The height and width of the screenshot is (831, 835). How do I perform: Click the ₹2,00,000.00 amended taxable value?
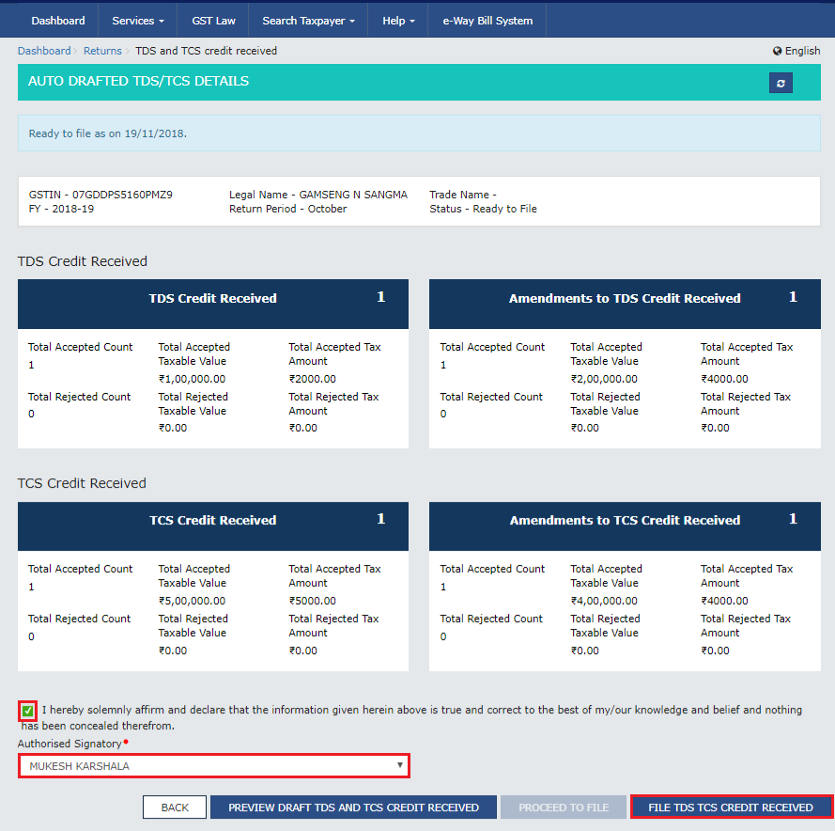coord(605,379)
